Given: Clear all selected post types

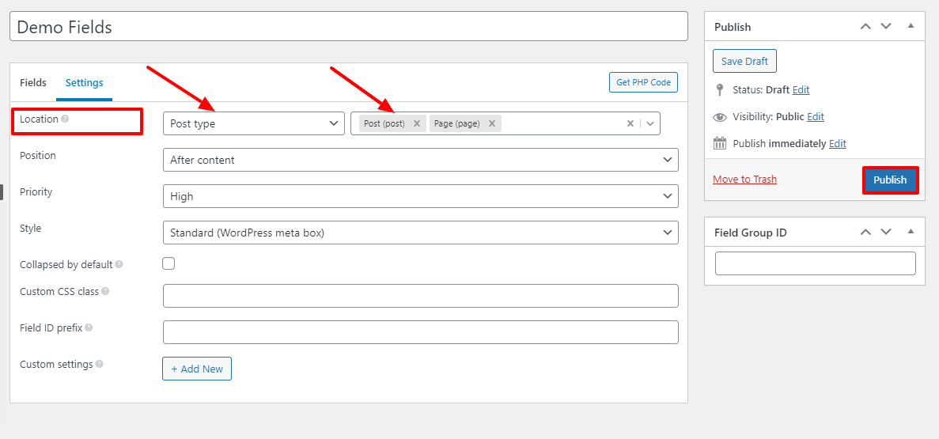Looking at the screenshot, I should pos(630,123).
